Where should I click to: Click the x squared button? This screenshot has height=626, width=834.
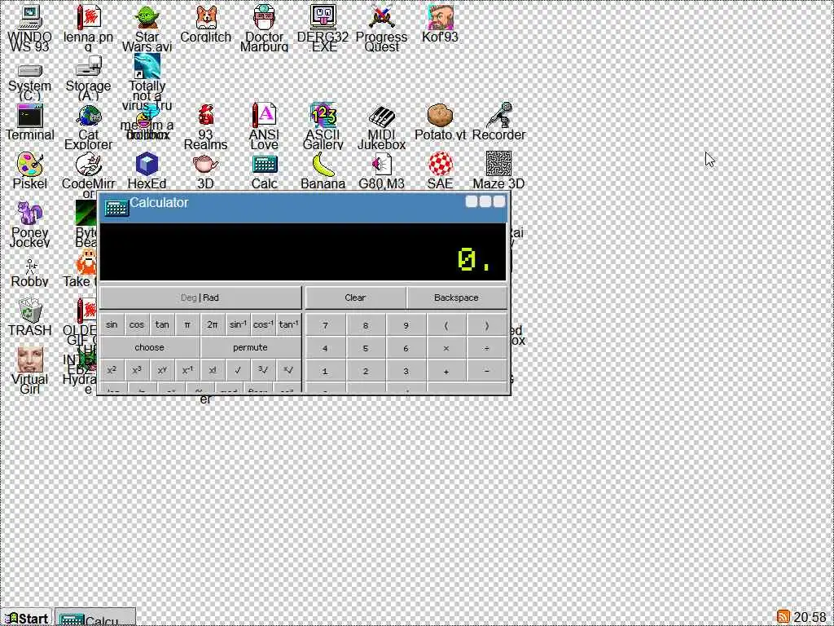pos(111,371)
